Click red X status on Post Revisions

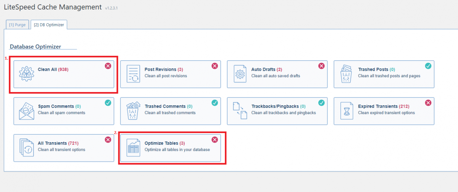pyautogui.click(x=214, y=66)
